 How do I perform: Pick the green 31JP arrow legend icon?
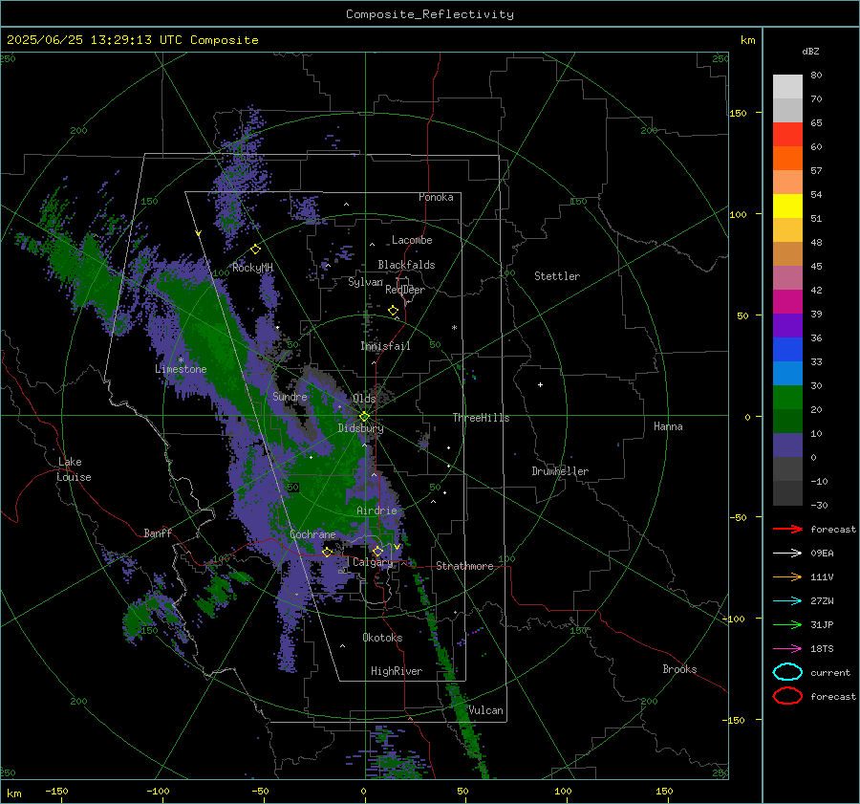pyautogui.click(x=787, y=624)
